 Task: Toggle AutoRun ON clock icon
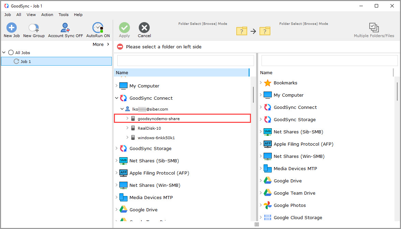[98, 28]
